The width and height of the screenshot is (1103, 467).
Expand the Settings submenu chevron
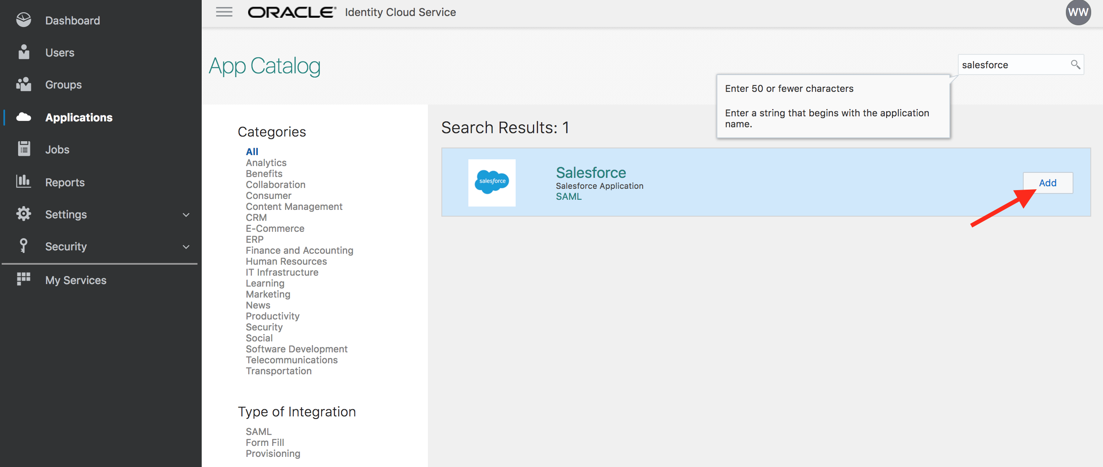coord(186,214)
